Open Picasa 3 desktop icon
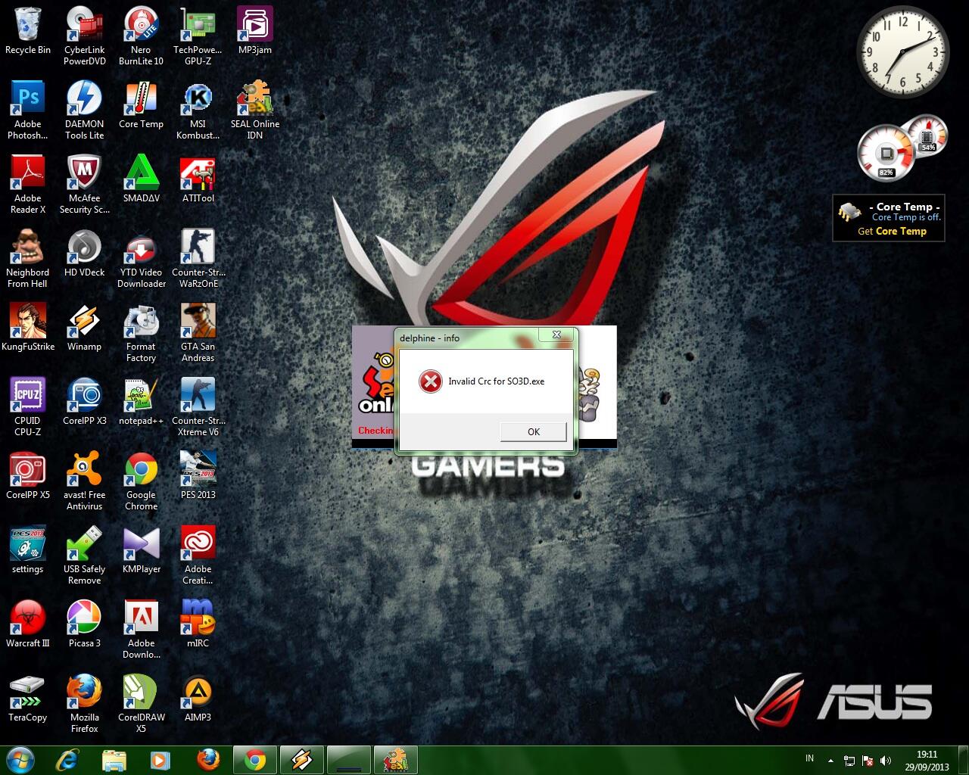Screen dimensions: 969x775 [84, 624]
